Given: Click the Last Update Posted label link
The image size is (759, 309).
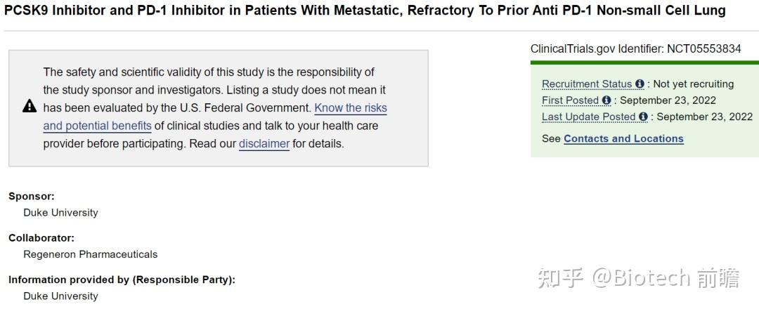Looking at the screenshot, I should [x=588, y=117].
